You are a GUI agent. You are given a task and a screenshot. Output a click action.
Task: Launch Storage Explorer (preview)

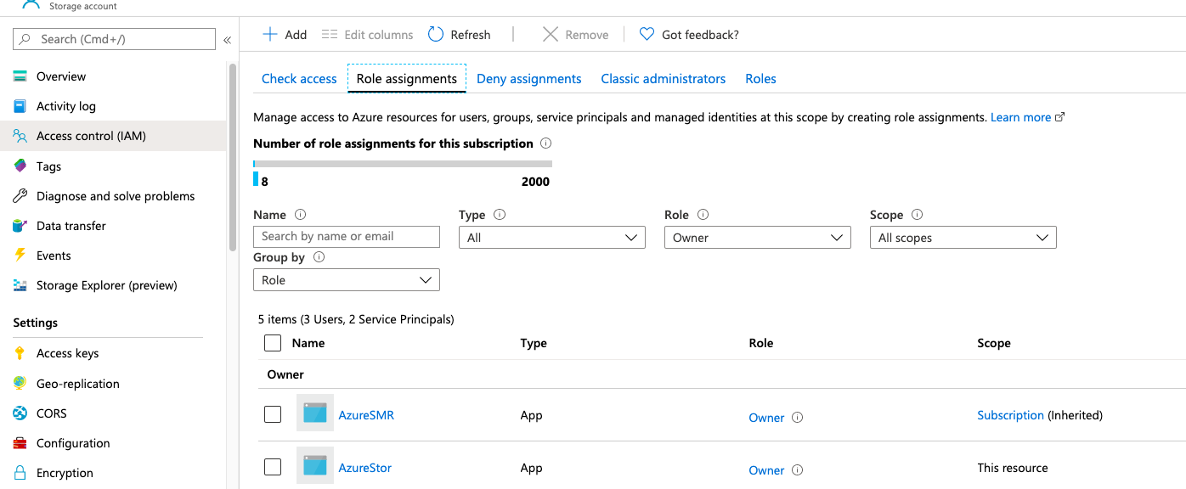coord(105,285)
